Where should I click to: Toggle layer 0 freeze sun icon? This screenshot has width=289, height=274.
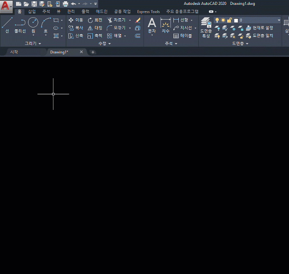pos(223,20)
